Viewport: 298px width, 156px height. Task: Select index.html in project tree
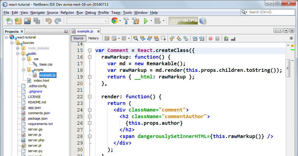pyautogui.click(x=41, y=81)
